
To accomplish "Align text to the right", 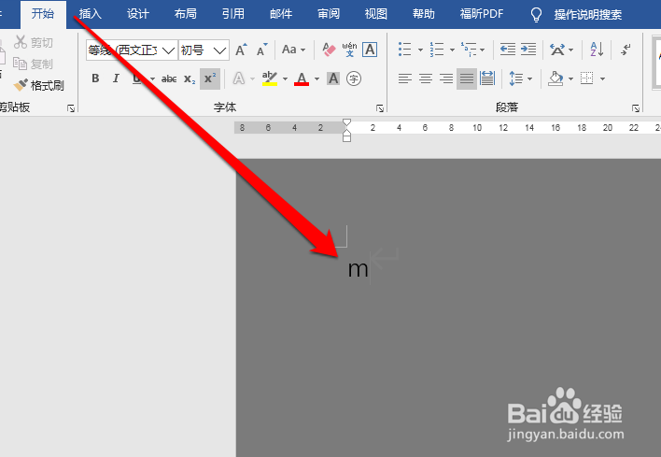I will [x=446, y=79].
